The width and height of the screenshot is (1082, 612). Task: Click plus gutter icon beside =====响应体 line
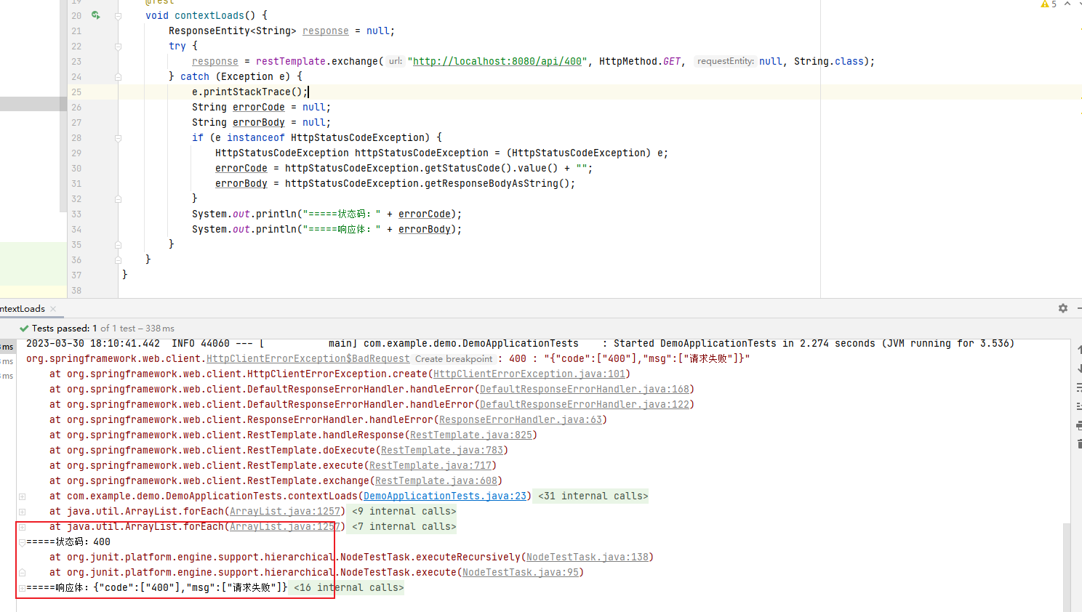[22, 588]
